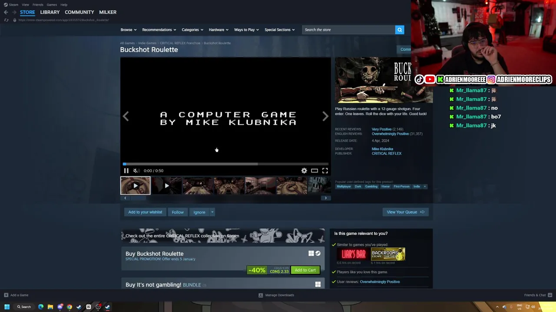Open the All Games breadcrumb

click(x=127, y=43)
